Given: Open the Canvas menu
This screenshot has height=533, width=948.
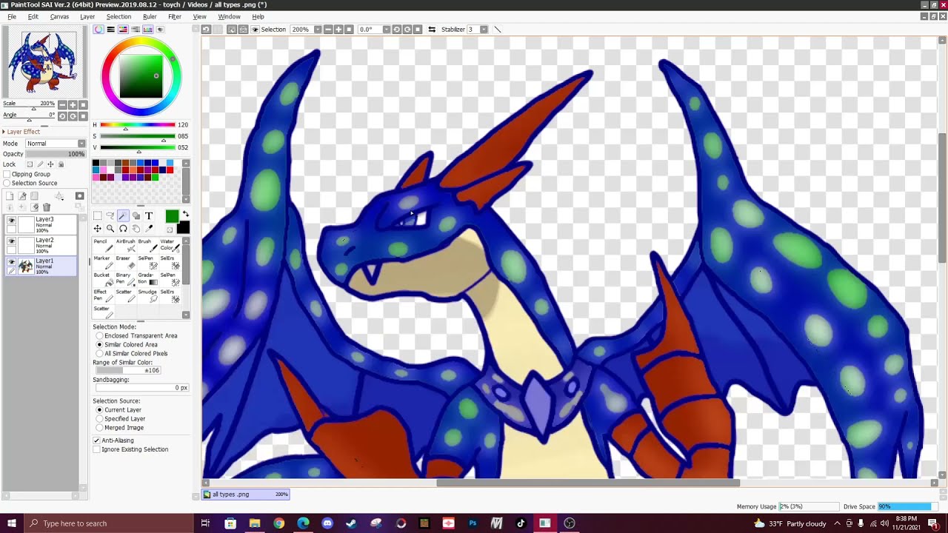Looking at the screenshot, I should [x=59, y=16].
